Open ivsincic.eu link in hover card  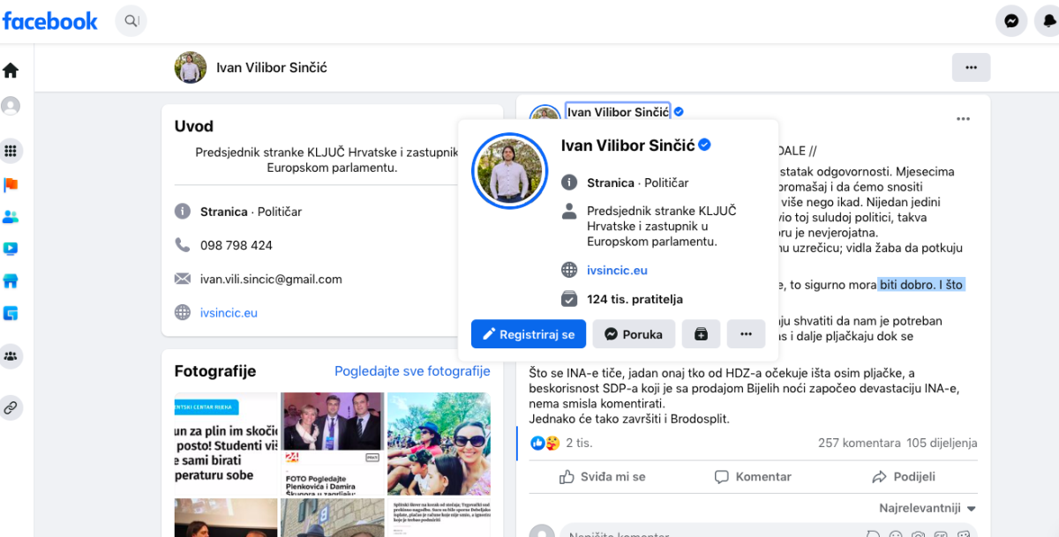[617, 270]
